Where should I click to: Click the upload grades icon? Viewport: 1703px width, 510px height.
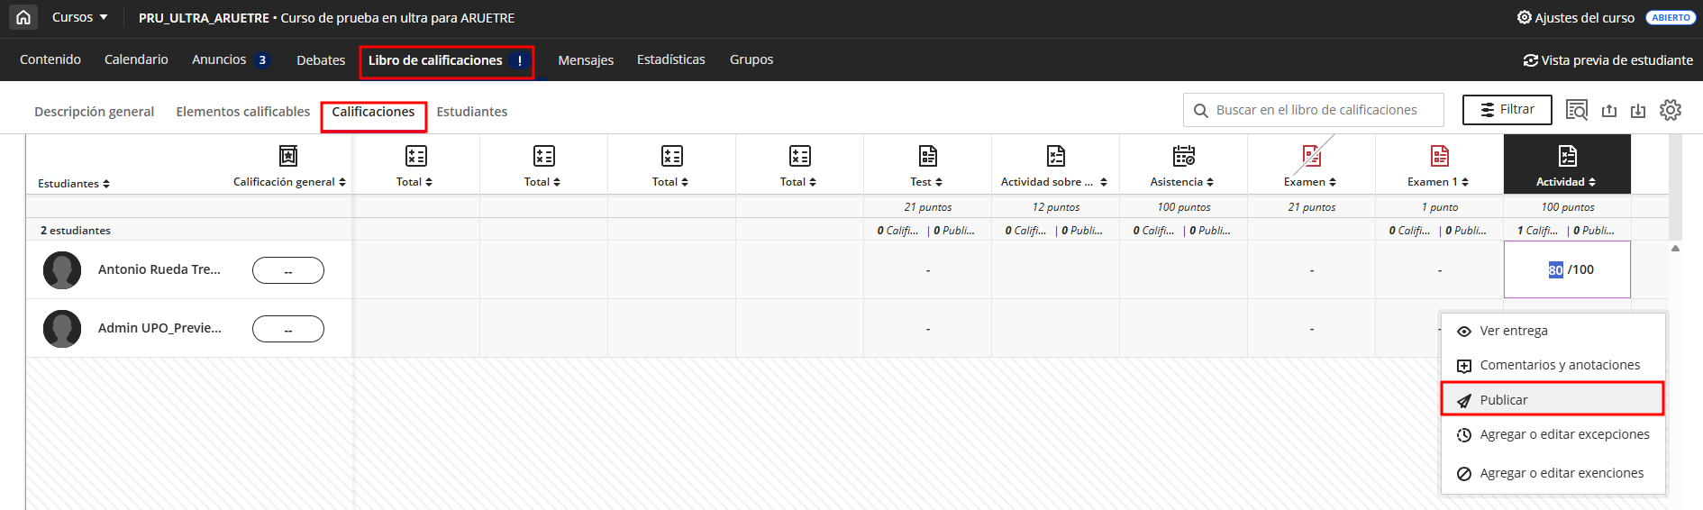tap(1608, 110)
